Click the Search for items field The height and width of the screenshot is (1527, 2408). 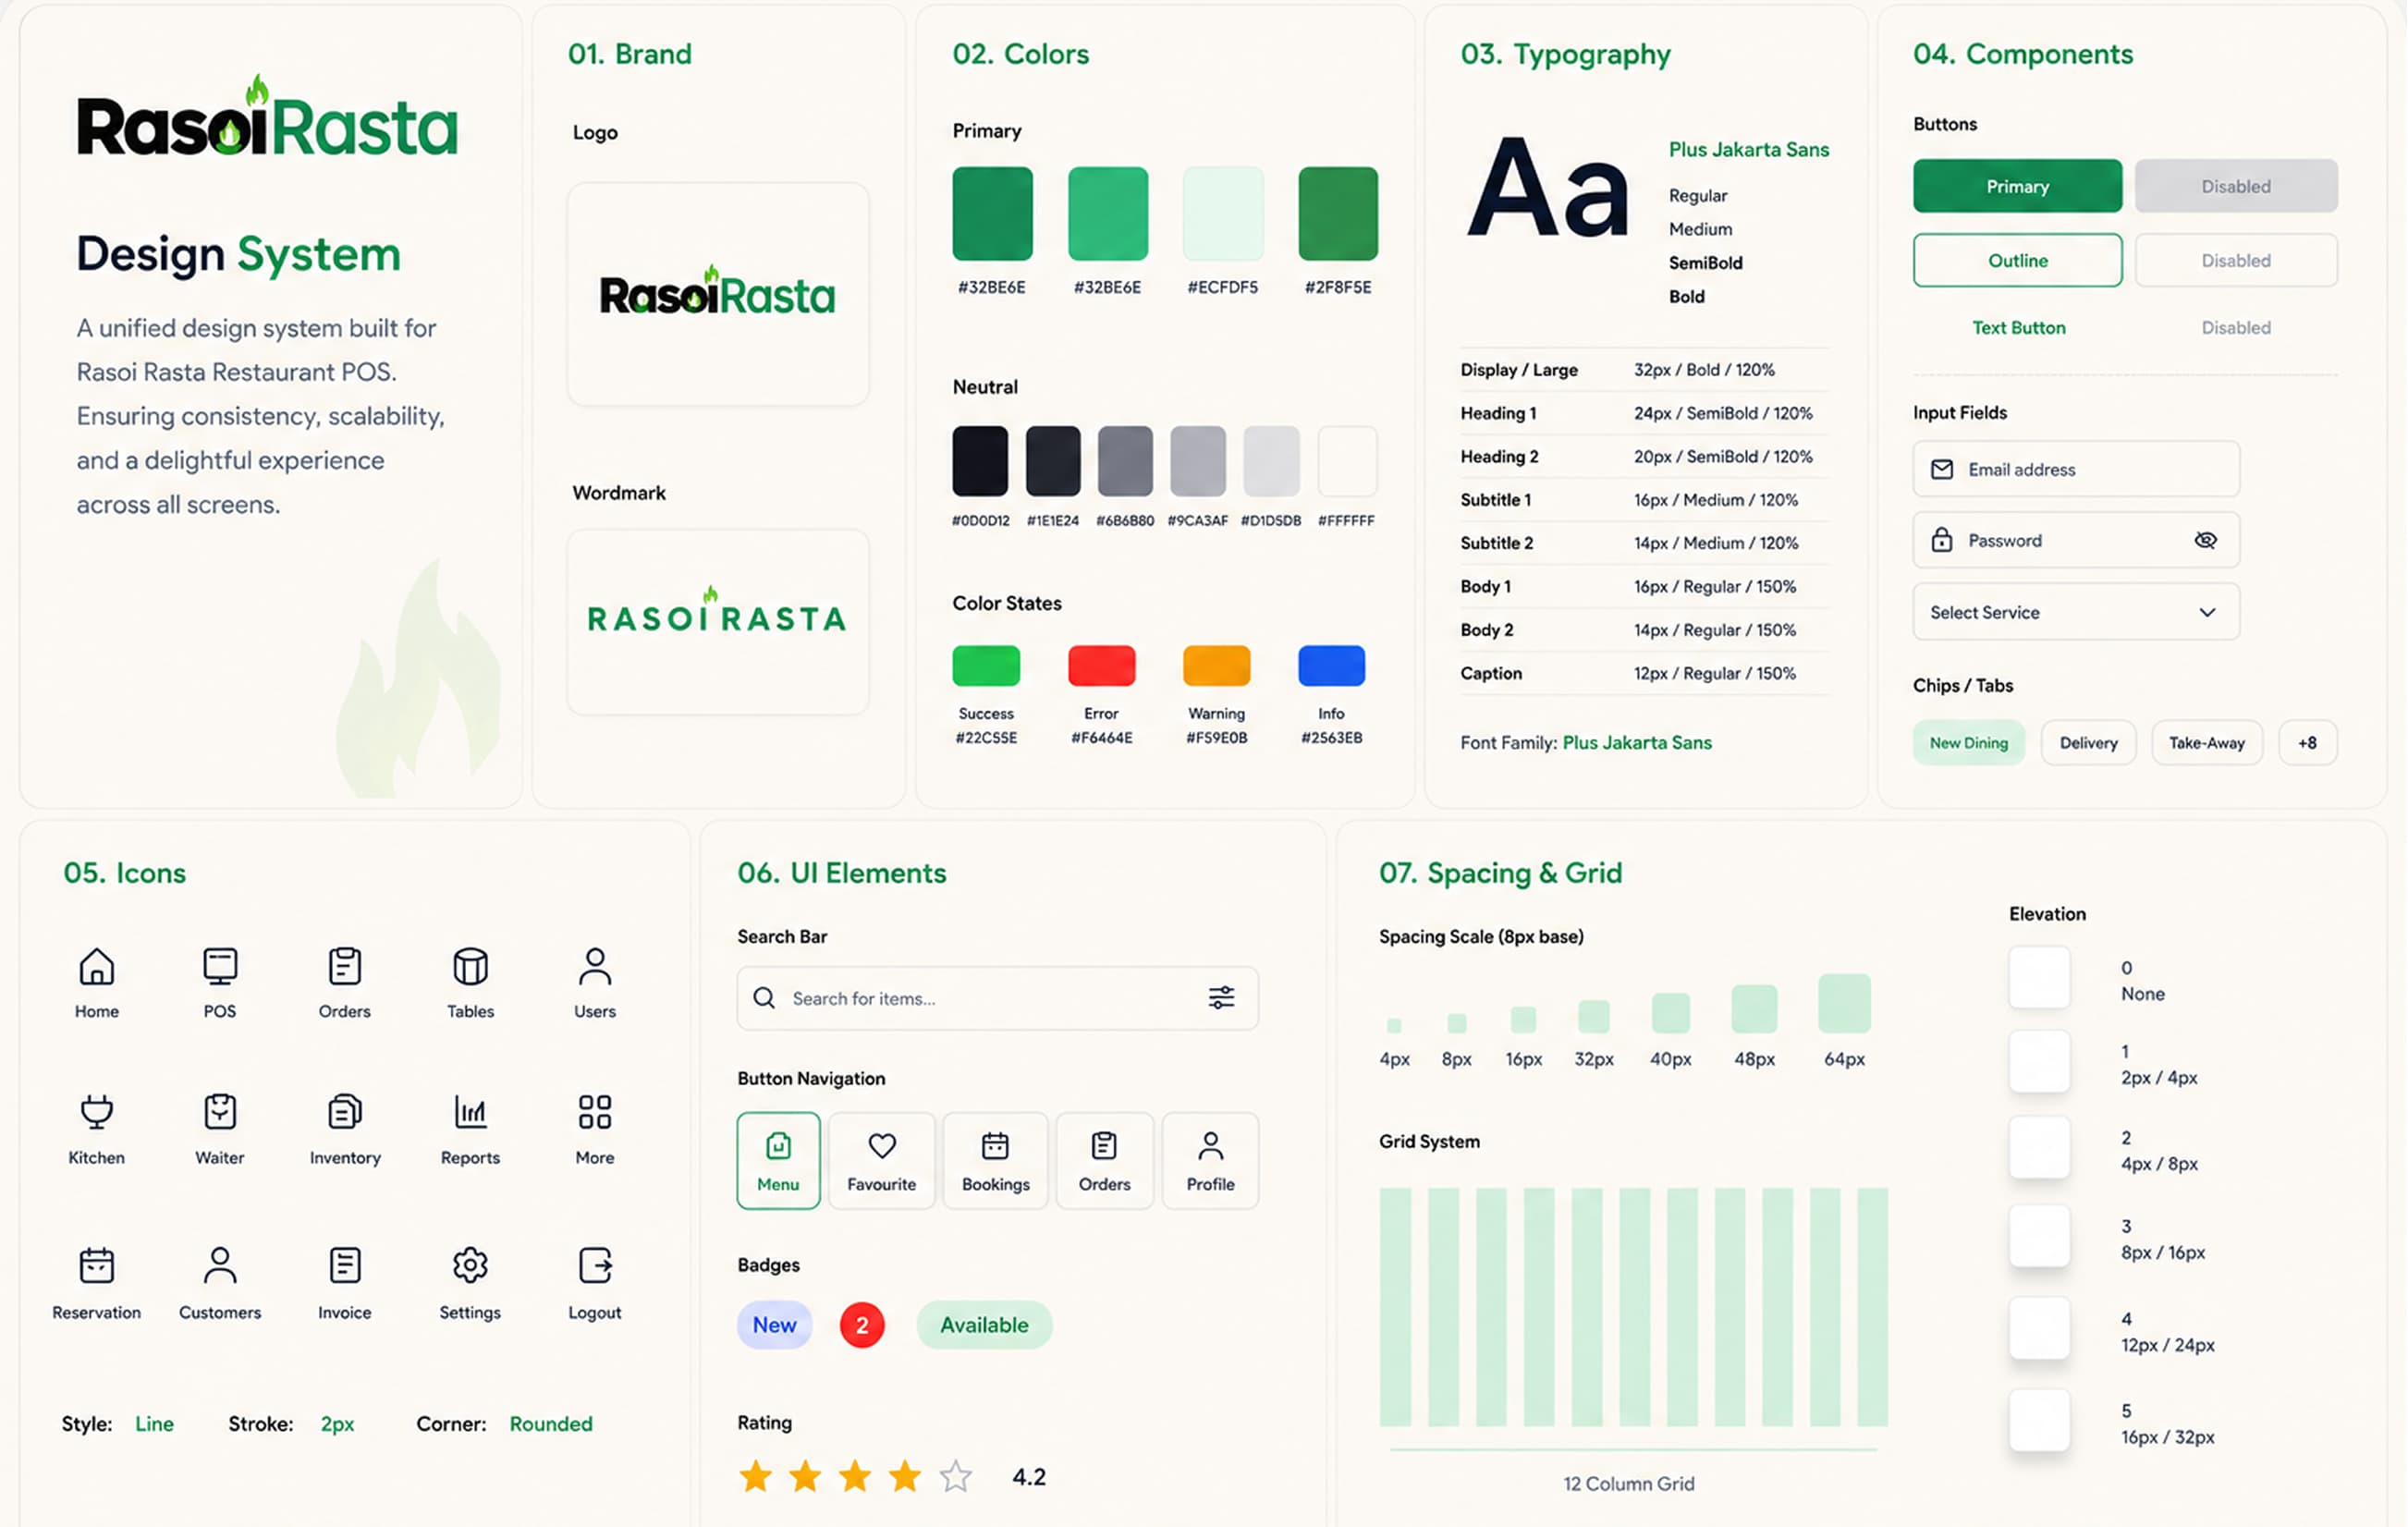[x=997, y=998]
